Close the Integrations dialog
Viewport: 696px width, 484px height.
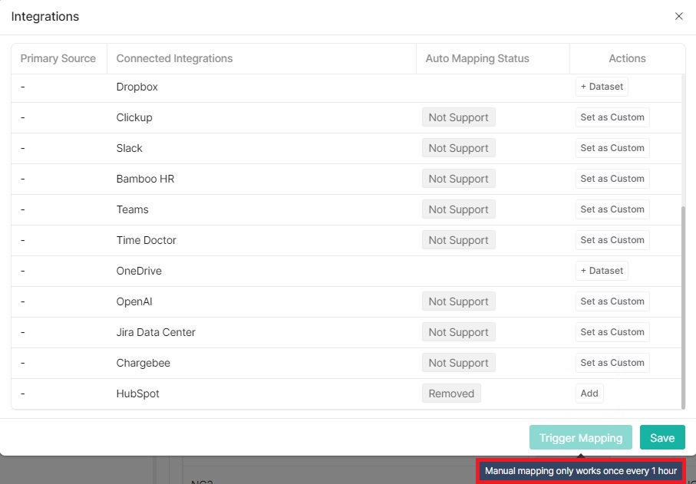[x=678, y=16]
